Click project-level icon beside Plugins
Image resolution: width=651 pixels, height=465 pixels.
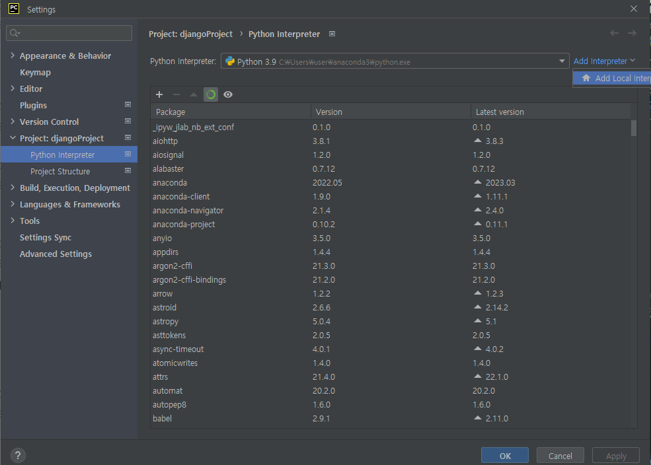[x=128, y=105]
